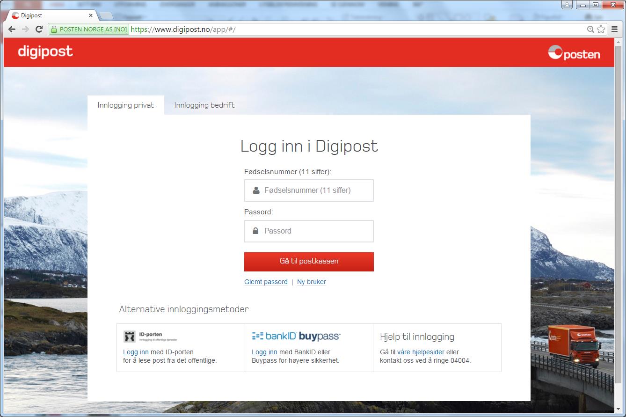Click Logg inn link for BankID
This screenshot has width=626, height=417.
tap(264, 352)
